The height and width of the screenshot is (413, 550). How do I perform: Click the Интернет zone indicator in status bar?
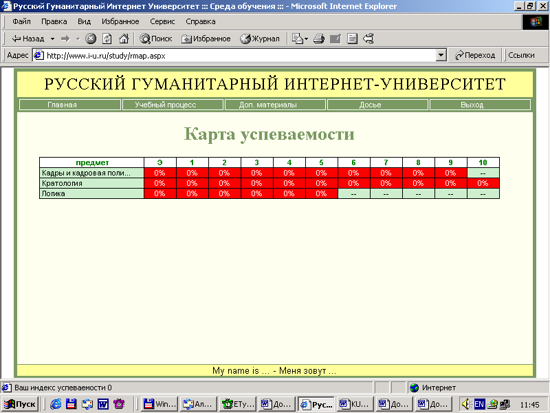click(x=433, y=388)
